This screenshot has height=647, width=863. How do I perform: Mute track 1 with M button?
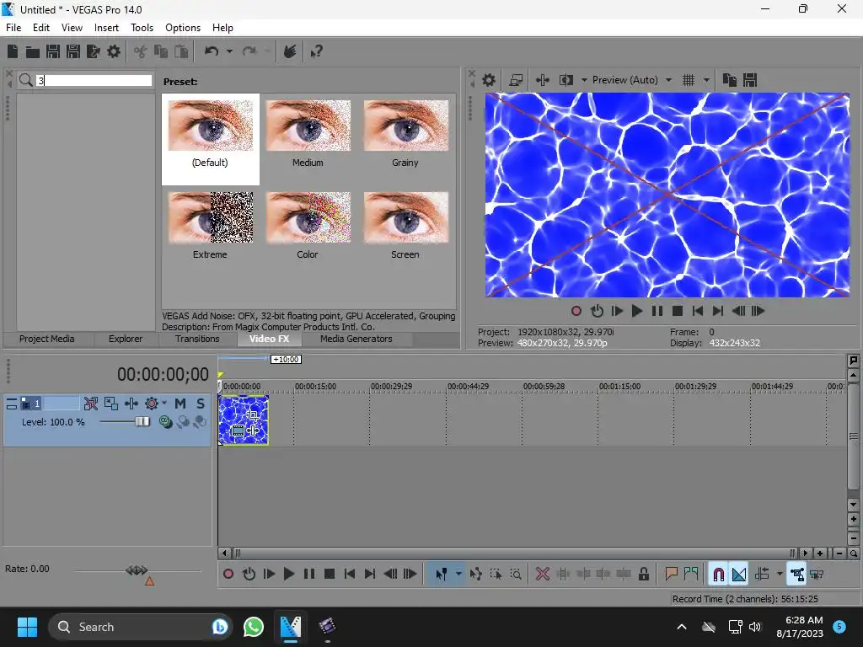coord(180,404)
